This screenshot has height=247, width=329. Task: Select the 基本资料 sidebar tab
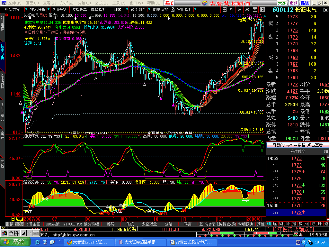click(3, 81)
